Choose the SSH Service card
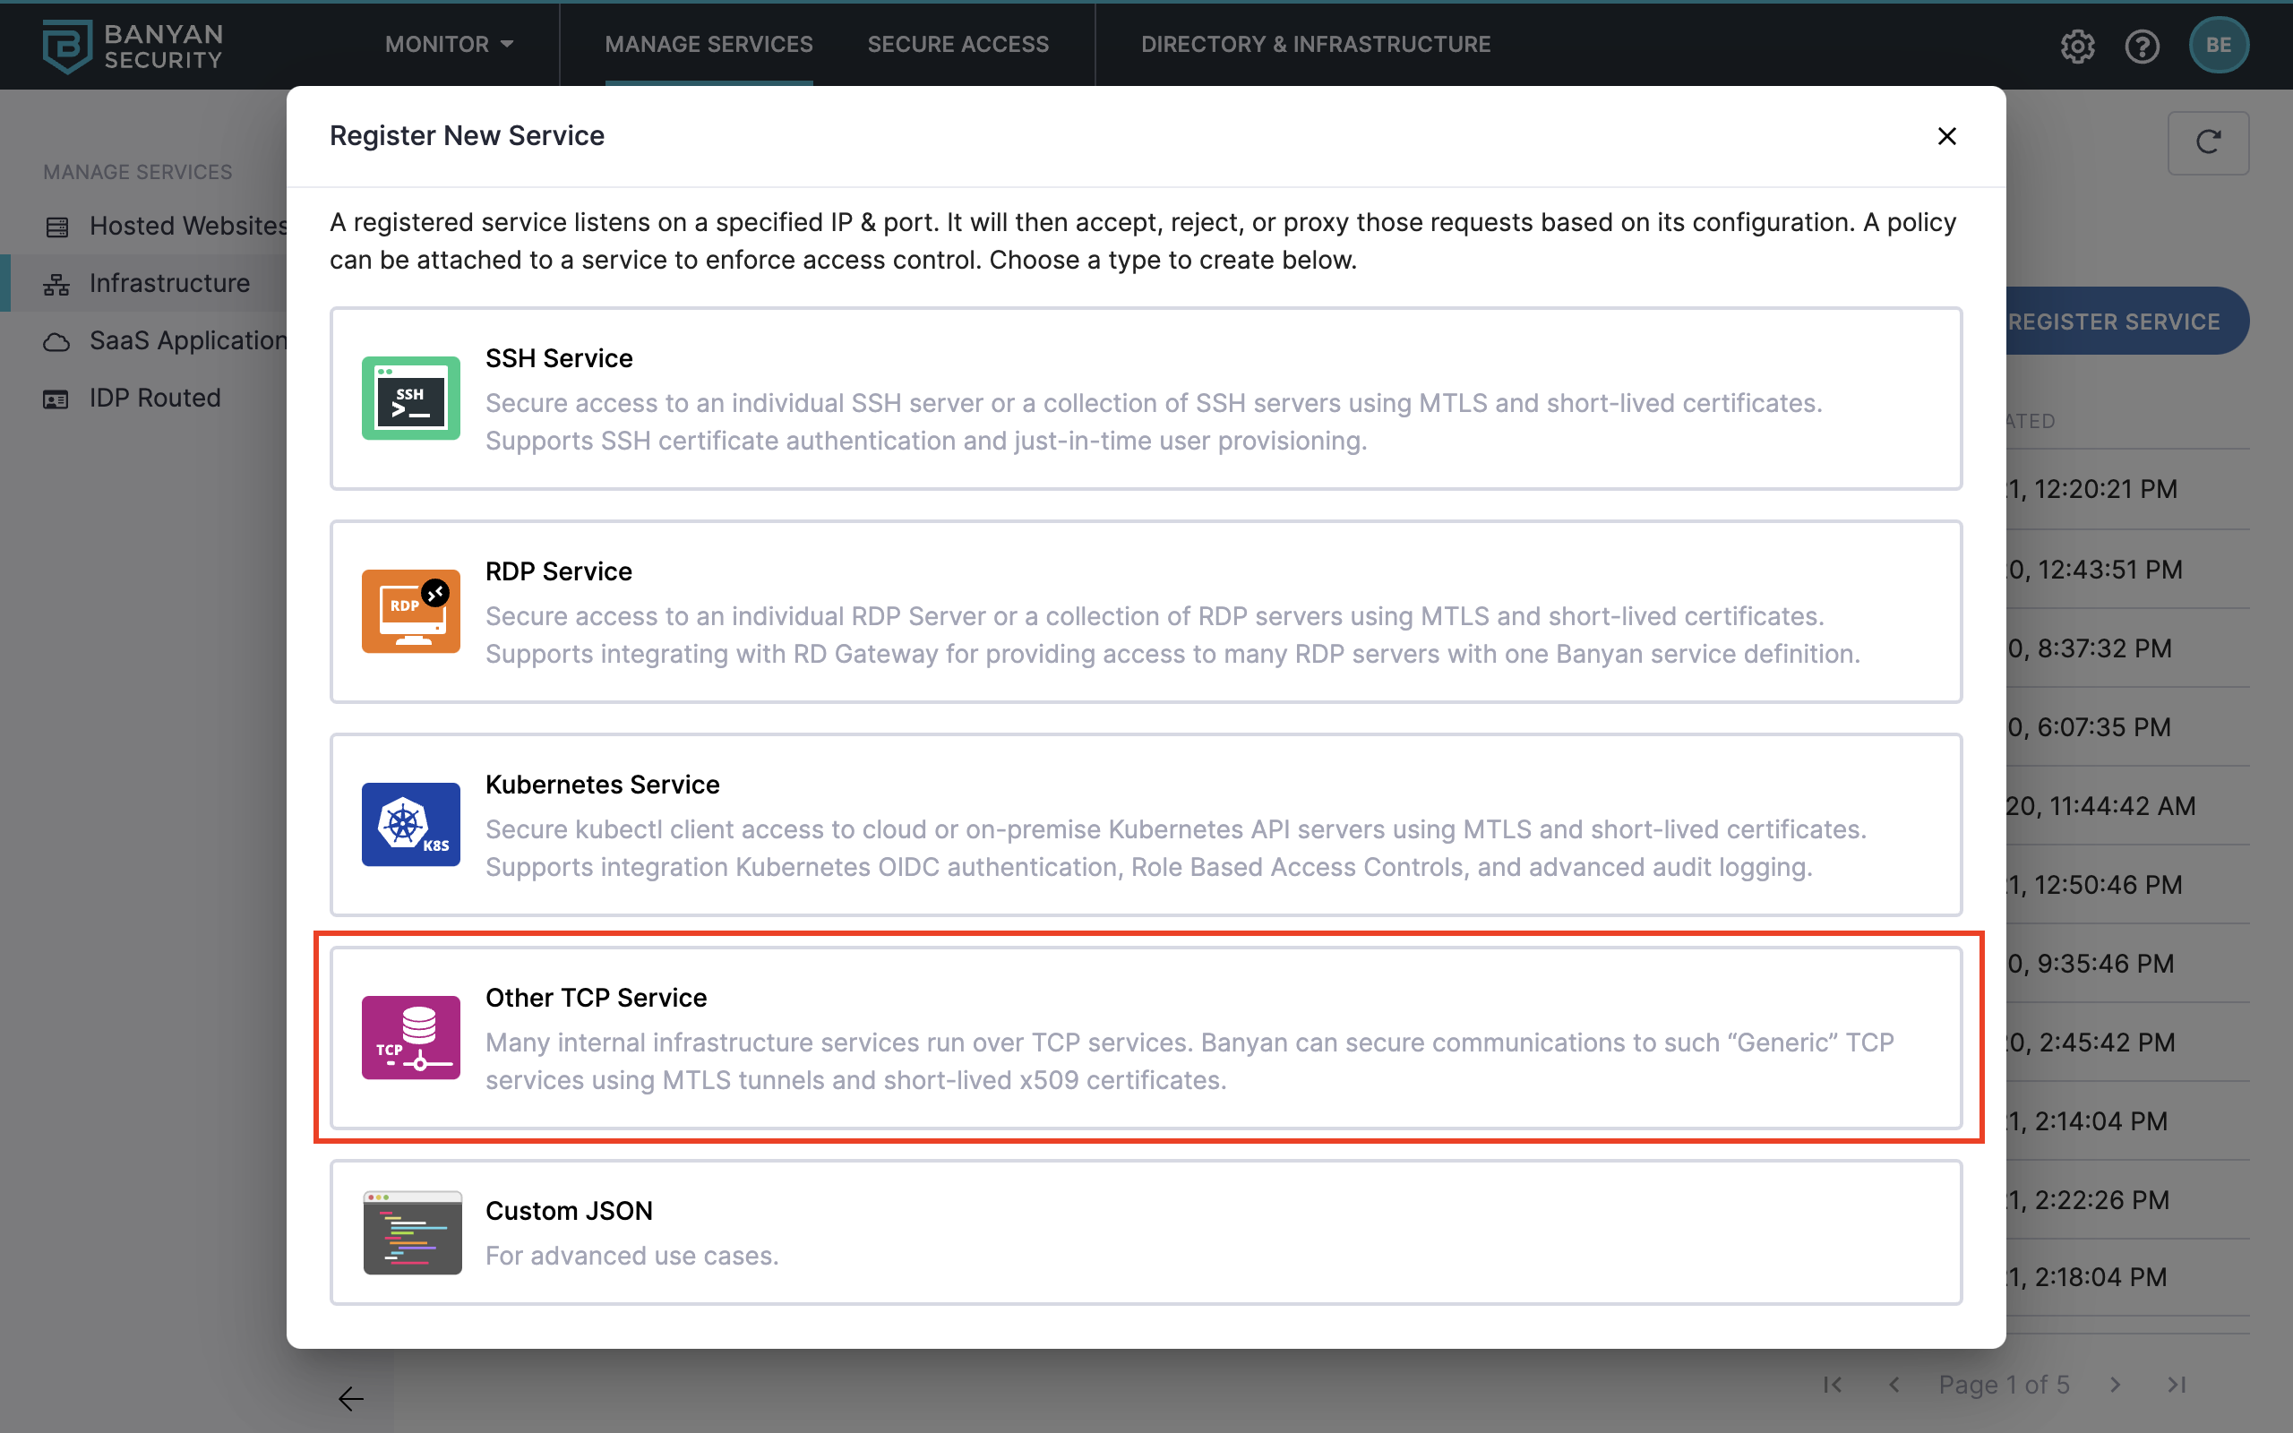 [x=1146, y=398]
